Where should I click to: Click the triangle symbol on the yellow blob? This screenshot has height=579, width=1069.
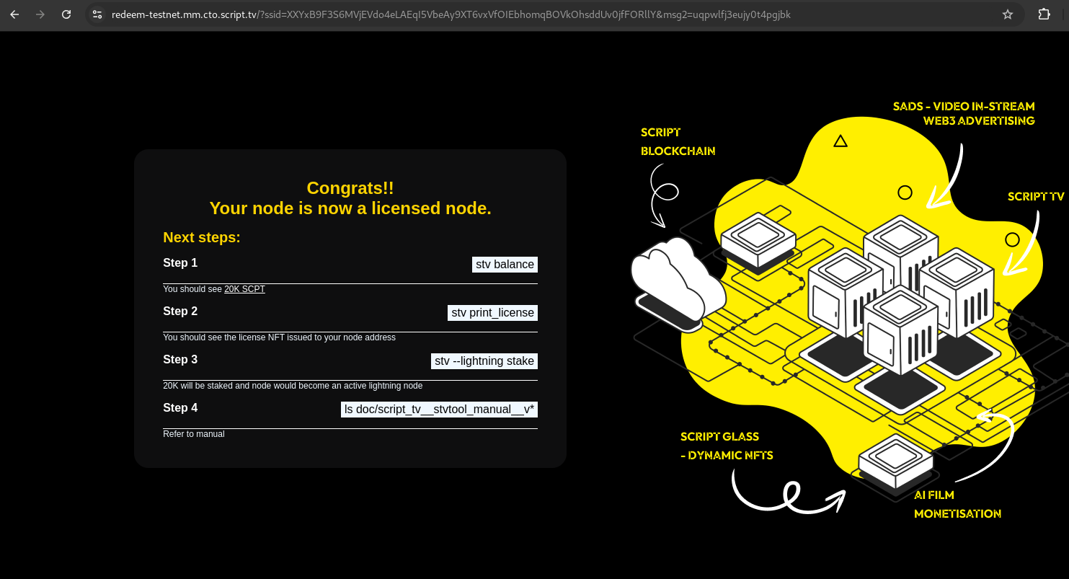[x=840, y=141]
